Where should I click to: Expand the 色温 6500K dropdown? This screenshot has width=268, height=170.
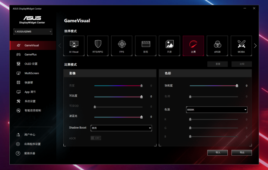coord(217,110)
